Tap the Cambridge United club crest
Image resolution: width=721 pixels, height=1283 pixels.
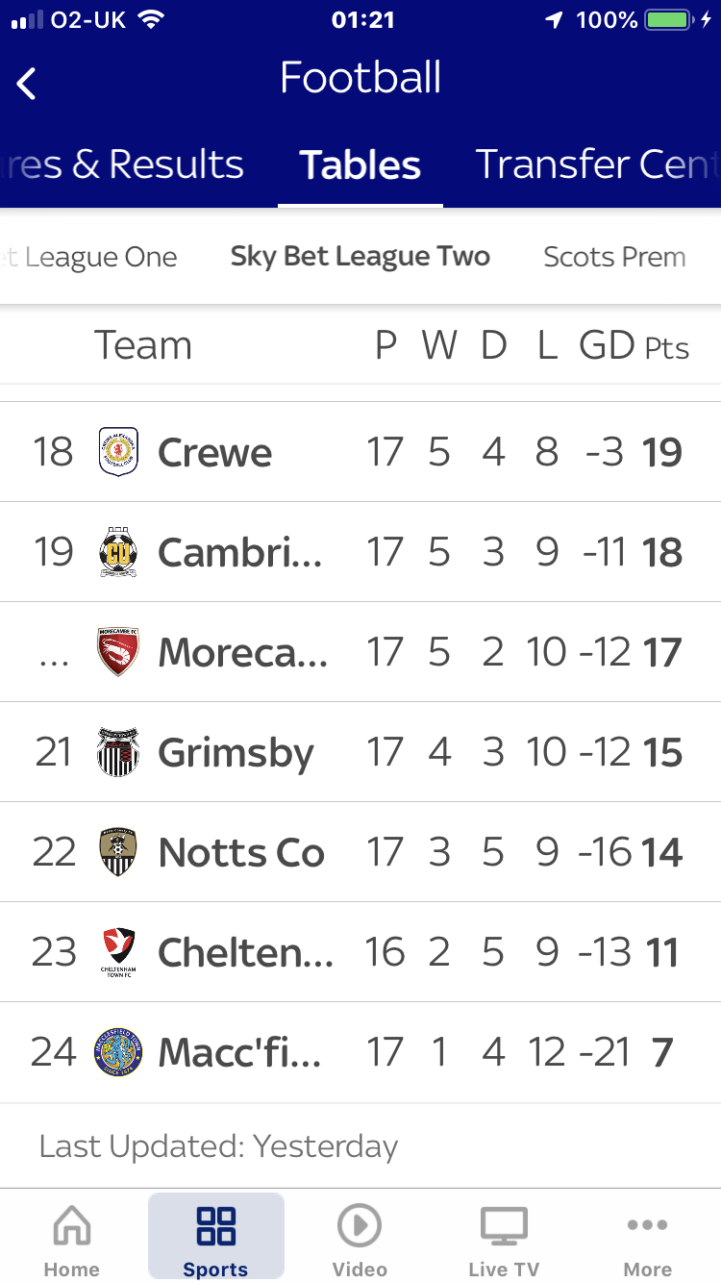coord(118,552)
